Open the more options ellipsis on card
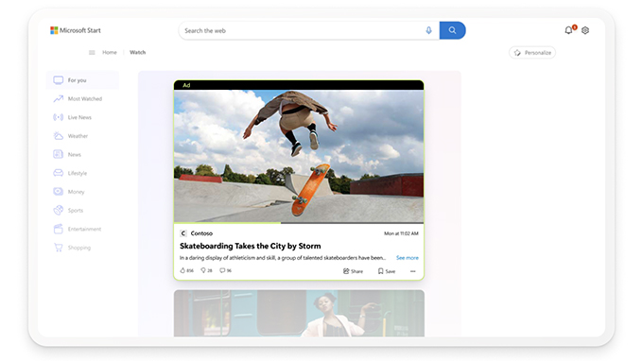 (x=412, y=271)
